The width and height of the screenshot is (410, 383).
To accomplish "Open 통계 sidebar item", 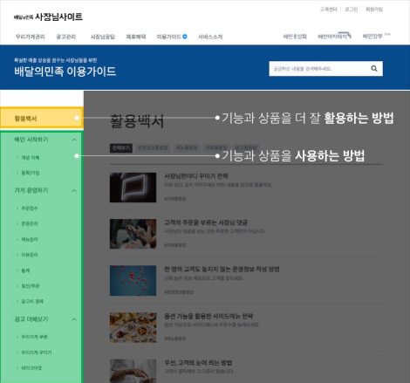I will pyautogui.click(x=25, y=270).
